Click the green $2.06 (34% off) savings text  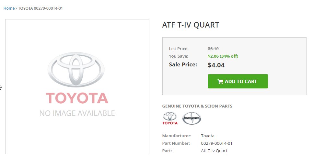223,56
